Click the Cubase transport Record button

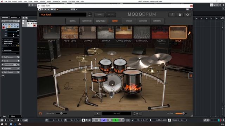tap(121, 120)
